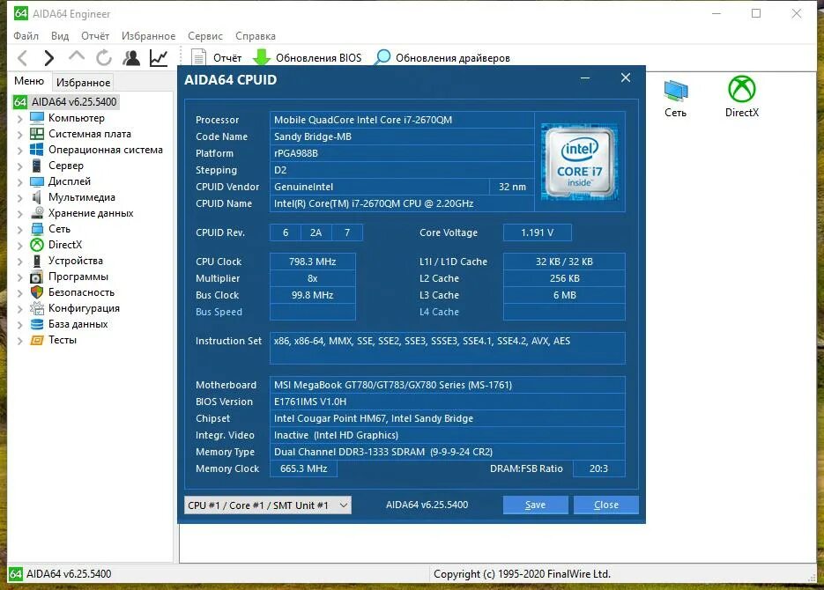Click the Обновления драйверов toolbar label
This screenshot has height=590, width=824.
click(x=452, y=58)
